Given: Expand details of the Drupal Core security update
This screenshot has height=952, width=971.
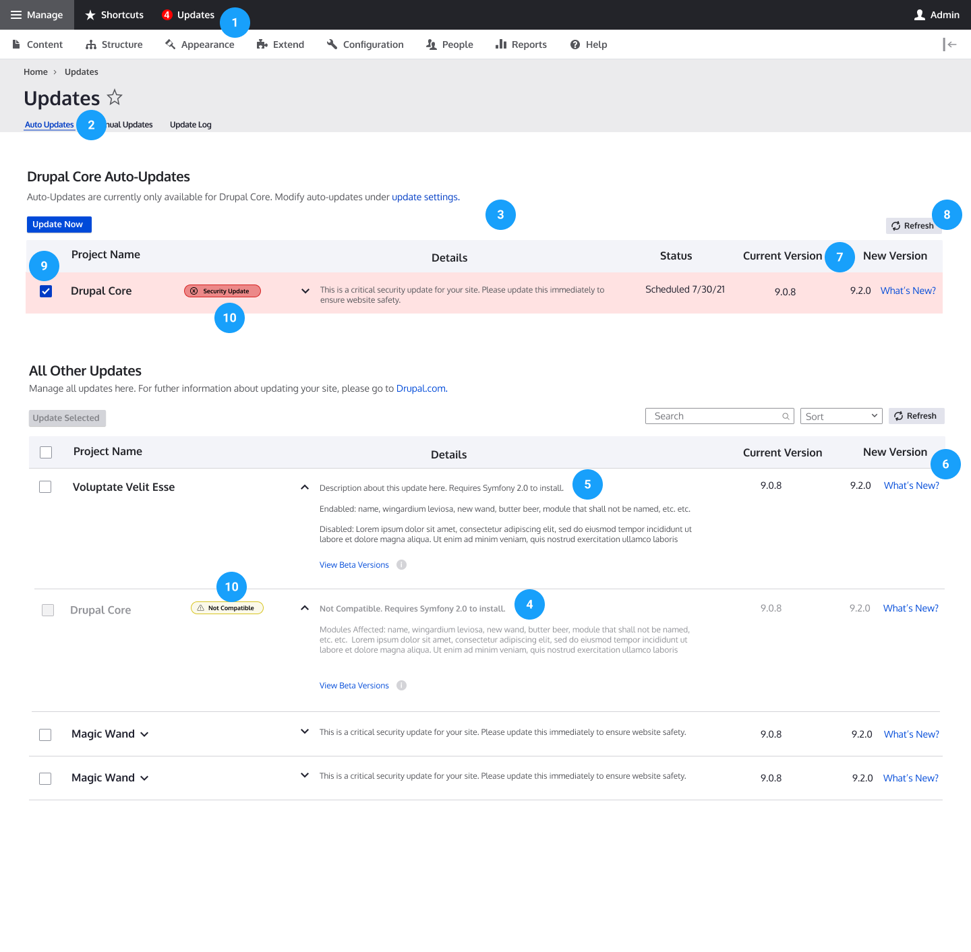Looking at the screenshot, I should tap(305, 291).
